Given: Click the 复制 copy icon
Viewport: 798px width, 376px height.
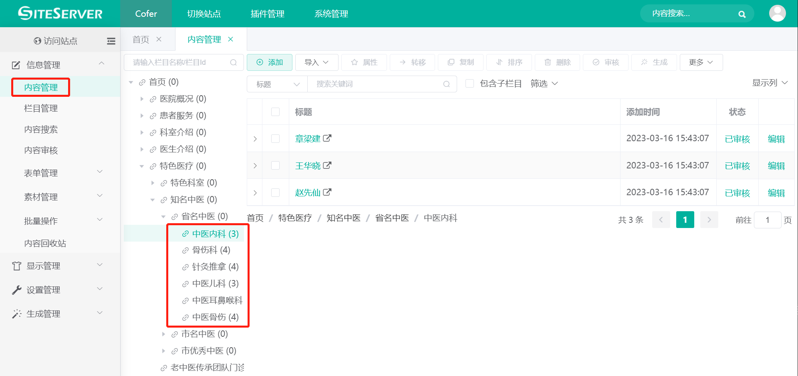Looking at the screenshot, I should 460,62.
